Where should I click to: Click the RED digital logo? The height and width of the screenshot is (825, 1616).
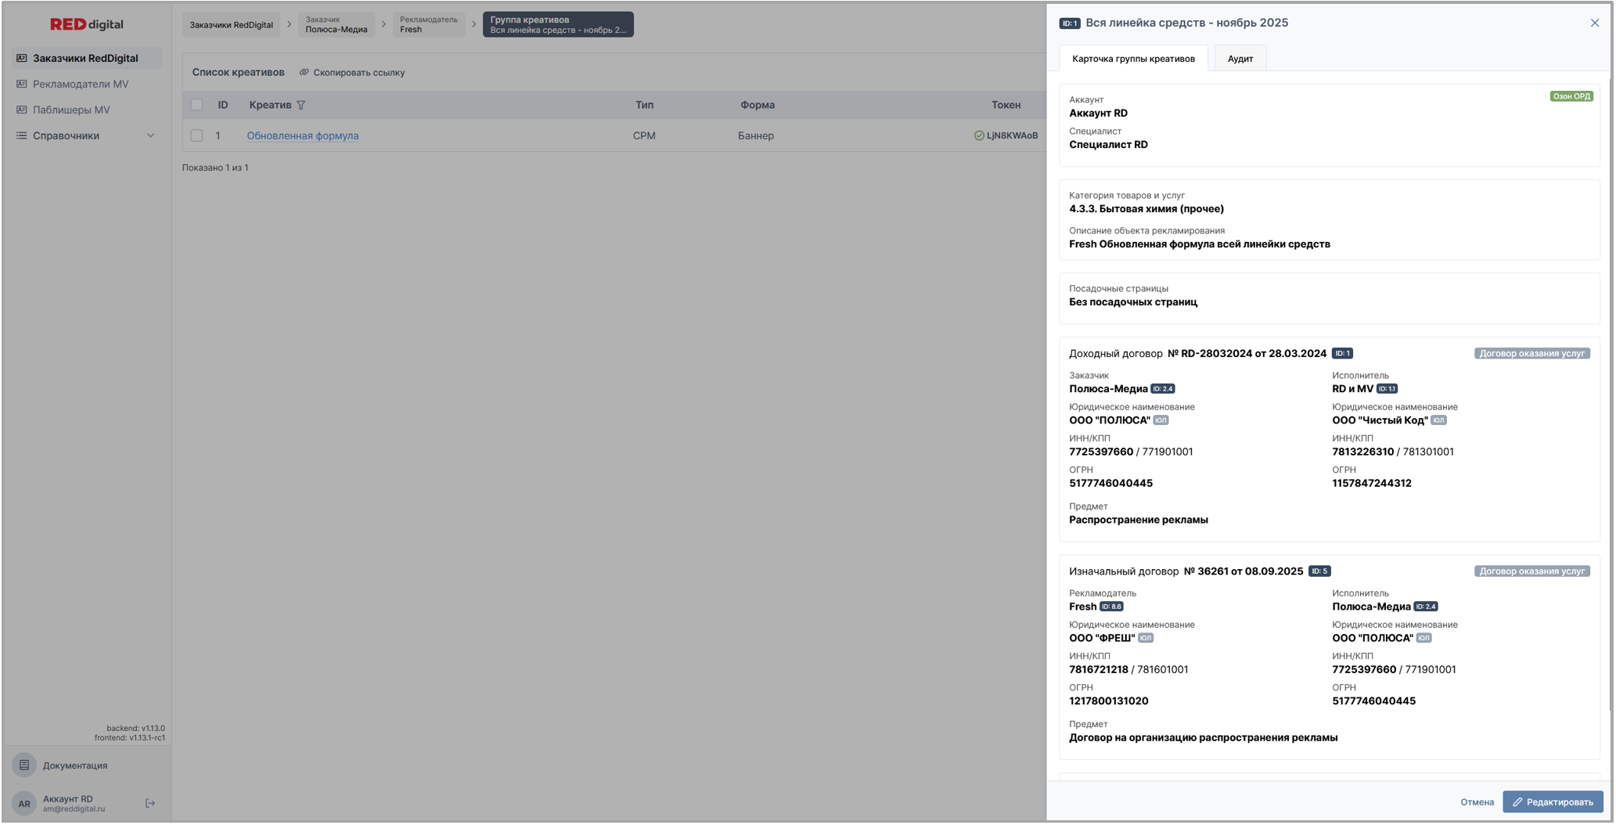click(86, 24)
